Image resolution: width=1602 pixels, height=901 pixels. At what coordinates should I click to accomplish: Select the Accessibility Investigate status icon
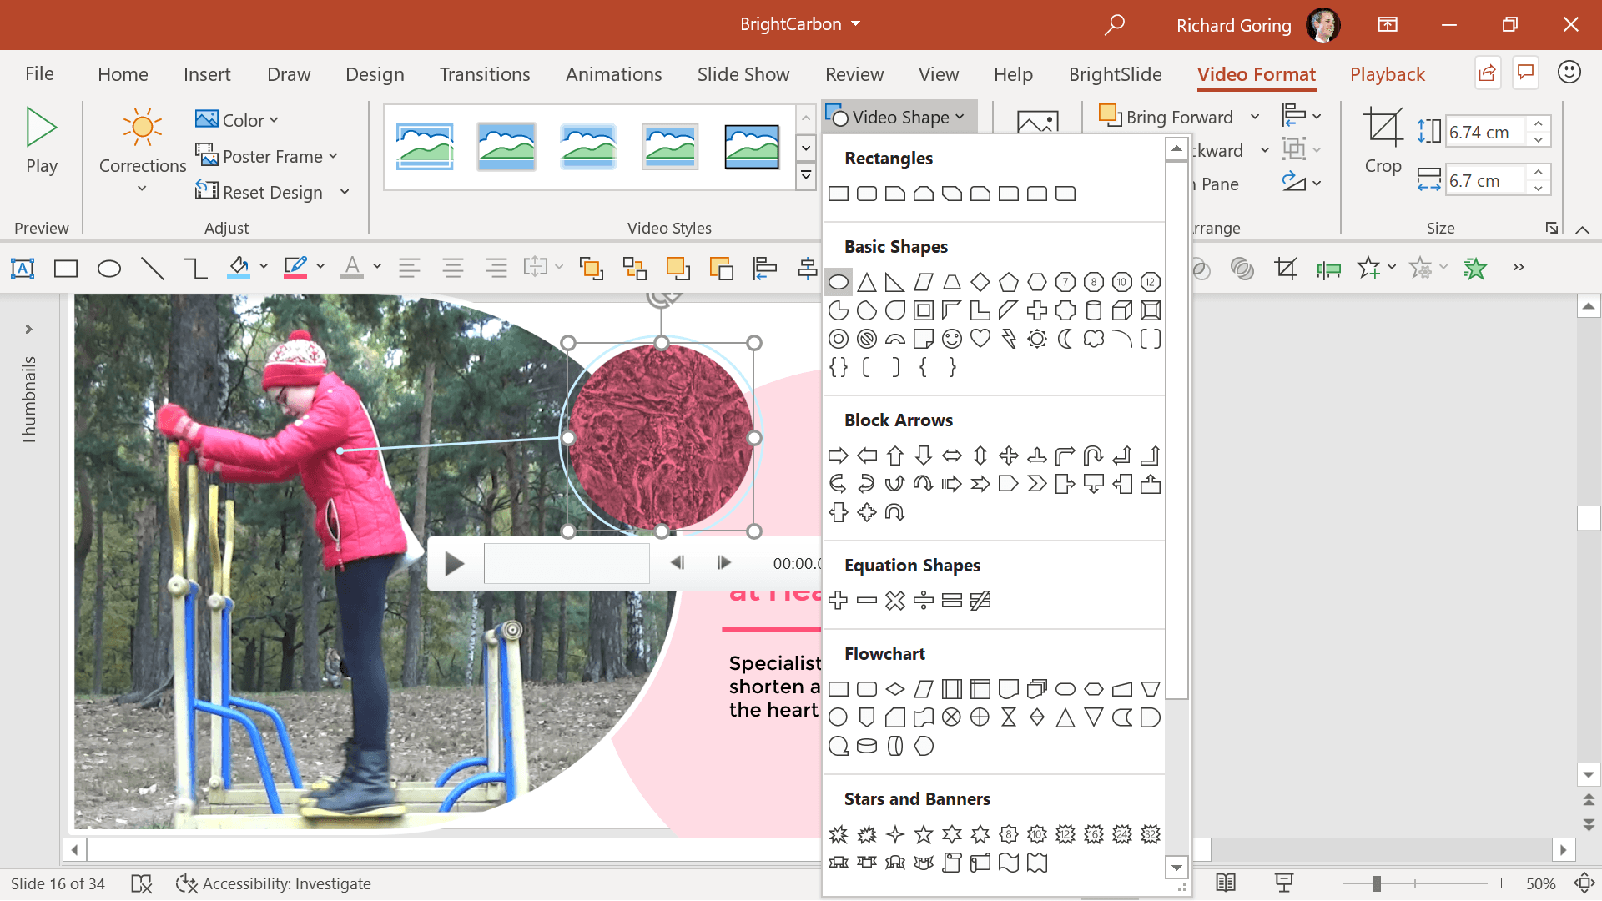(185, 883)
